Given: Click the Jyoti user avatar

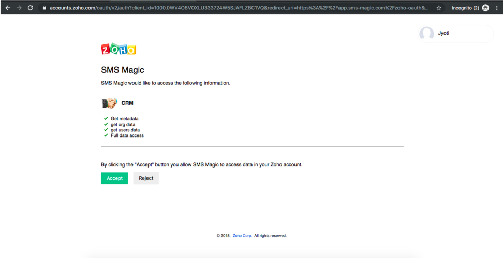Looking at the screenshot, I should 426,34.
